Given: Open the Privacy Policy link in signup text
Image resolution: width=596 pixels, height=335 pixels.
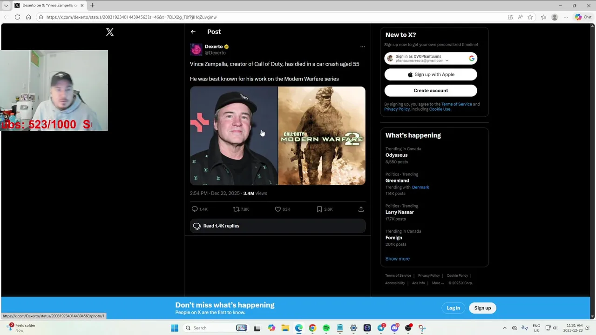Looking at the screenshot, I should [x=397, y=109].
